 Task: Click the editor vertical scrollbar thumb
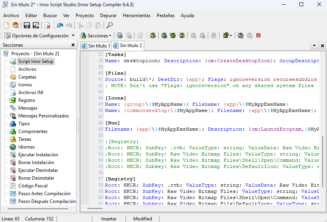(322, 161)
